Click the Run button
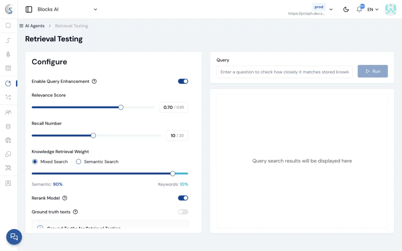This screenshot has width=402, height=251. point(373,71)
